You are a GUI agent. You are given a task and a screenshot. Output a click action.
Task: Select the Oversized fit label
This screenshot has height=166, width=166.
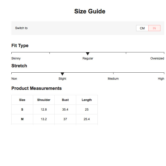tap(157, 58)
